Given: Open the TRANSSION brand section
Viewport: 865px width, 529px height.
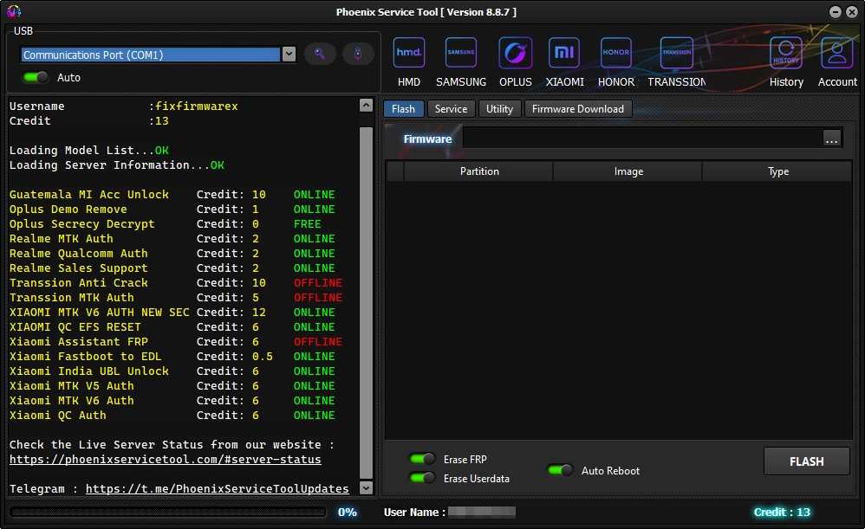Looking at the screenshot, I should [x=676, y=54].
